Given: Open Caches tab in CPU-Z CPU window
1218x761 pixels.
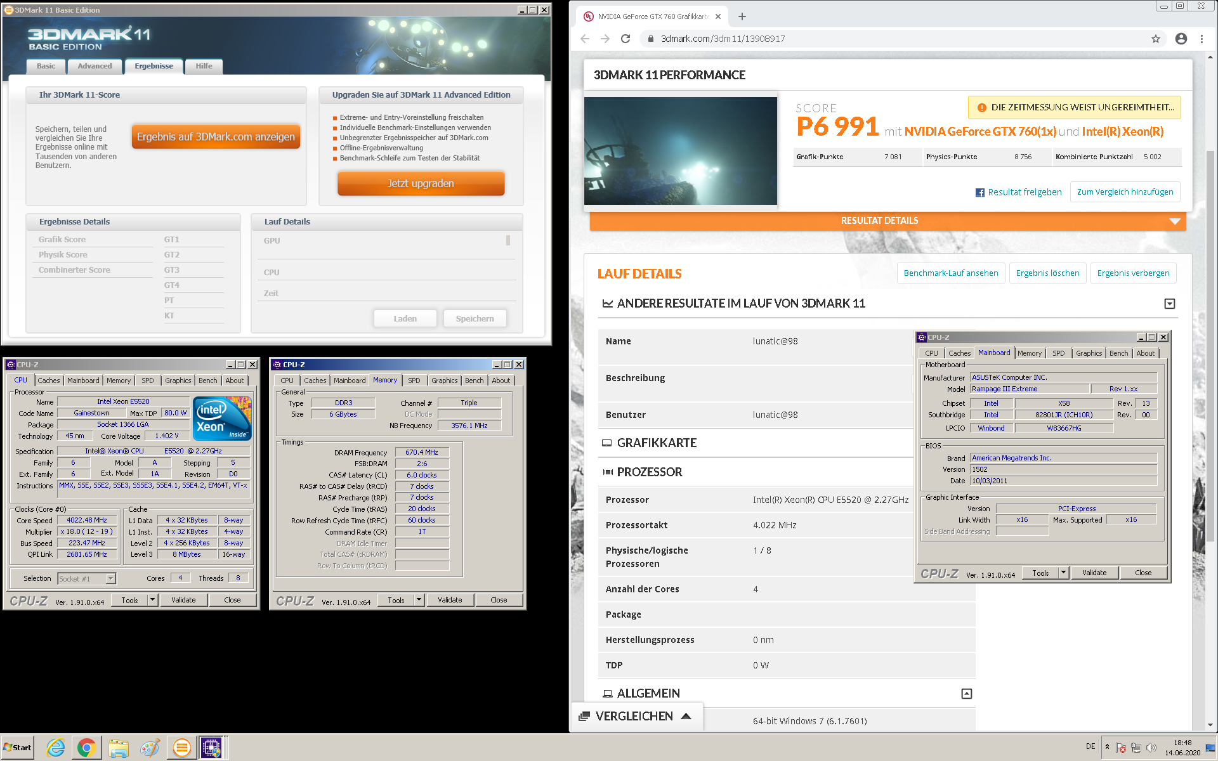Looking at the screenshot, I should pos(48,380).
